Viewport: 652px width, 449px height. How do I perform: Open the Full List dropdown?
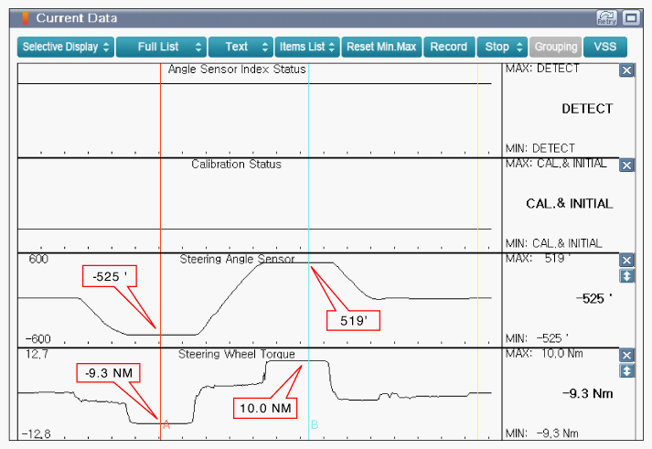[x=161, y=47]
